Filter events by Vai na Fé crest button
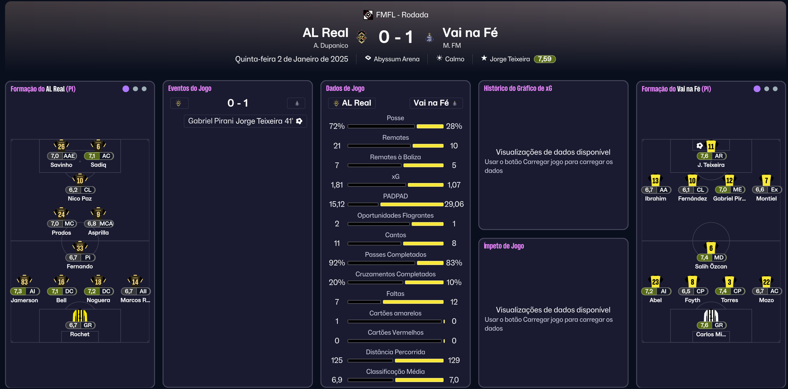 [296, 103]
